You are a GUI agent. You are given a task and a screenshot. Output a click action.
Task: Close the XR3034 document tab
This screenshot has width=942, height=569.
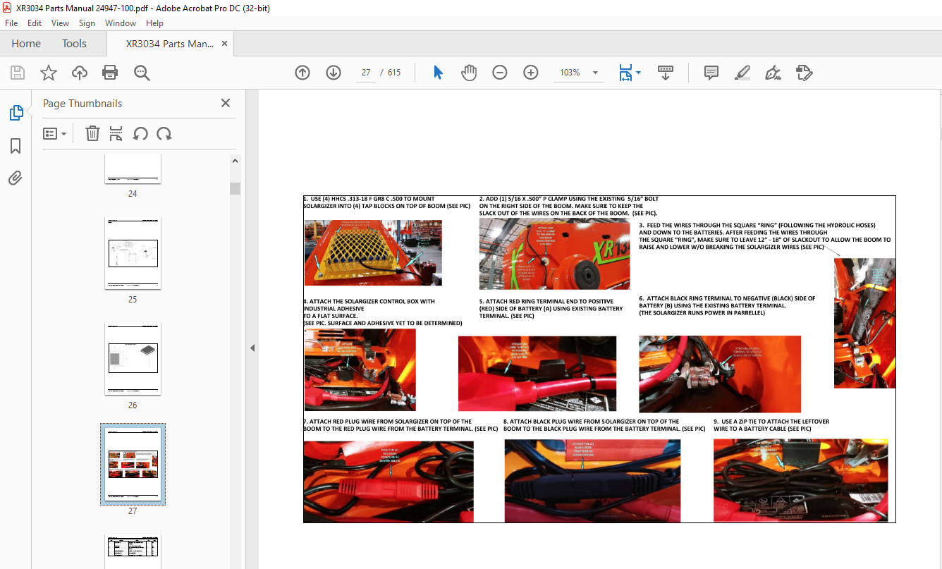[225, 44]
